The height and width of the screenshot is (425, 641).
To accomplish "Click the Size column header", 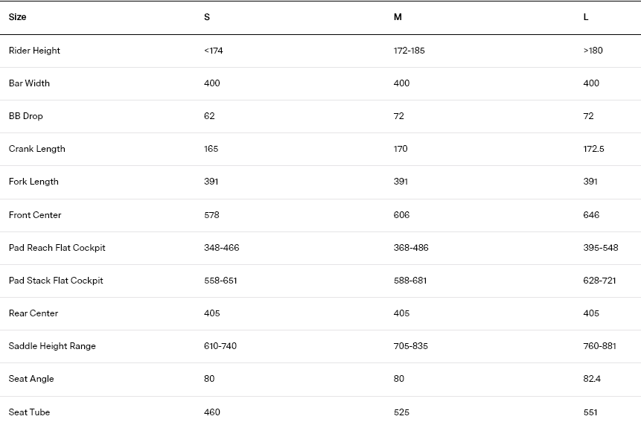I will (18, 17).
